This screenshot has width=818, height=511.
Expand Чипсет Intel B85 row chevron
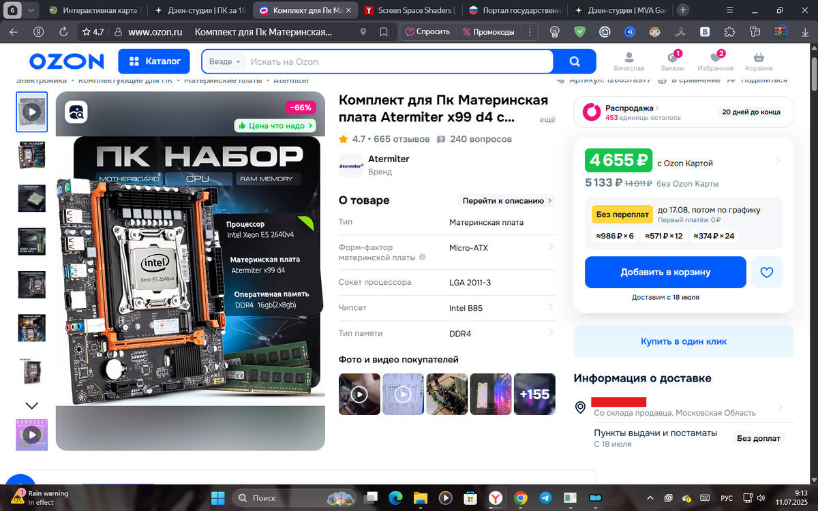click(551, 307)
